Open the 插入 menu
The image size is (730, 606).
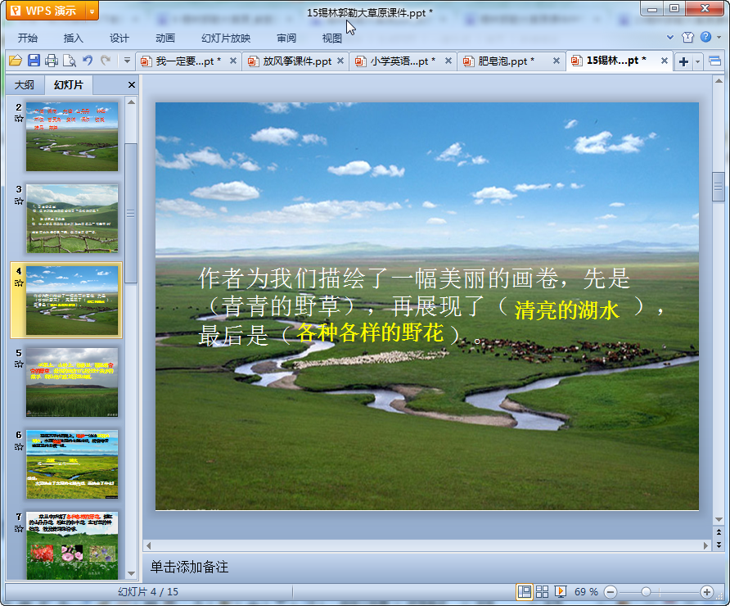(73, 38)
